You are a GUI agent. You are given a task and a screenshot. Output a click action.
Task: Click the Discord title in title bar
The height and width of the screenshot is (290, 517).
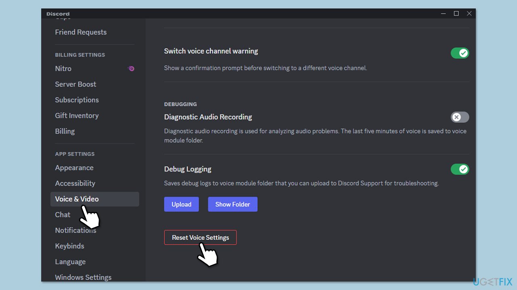pos(58,14)
